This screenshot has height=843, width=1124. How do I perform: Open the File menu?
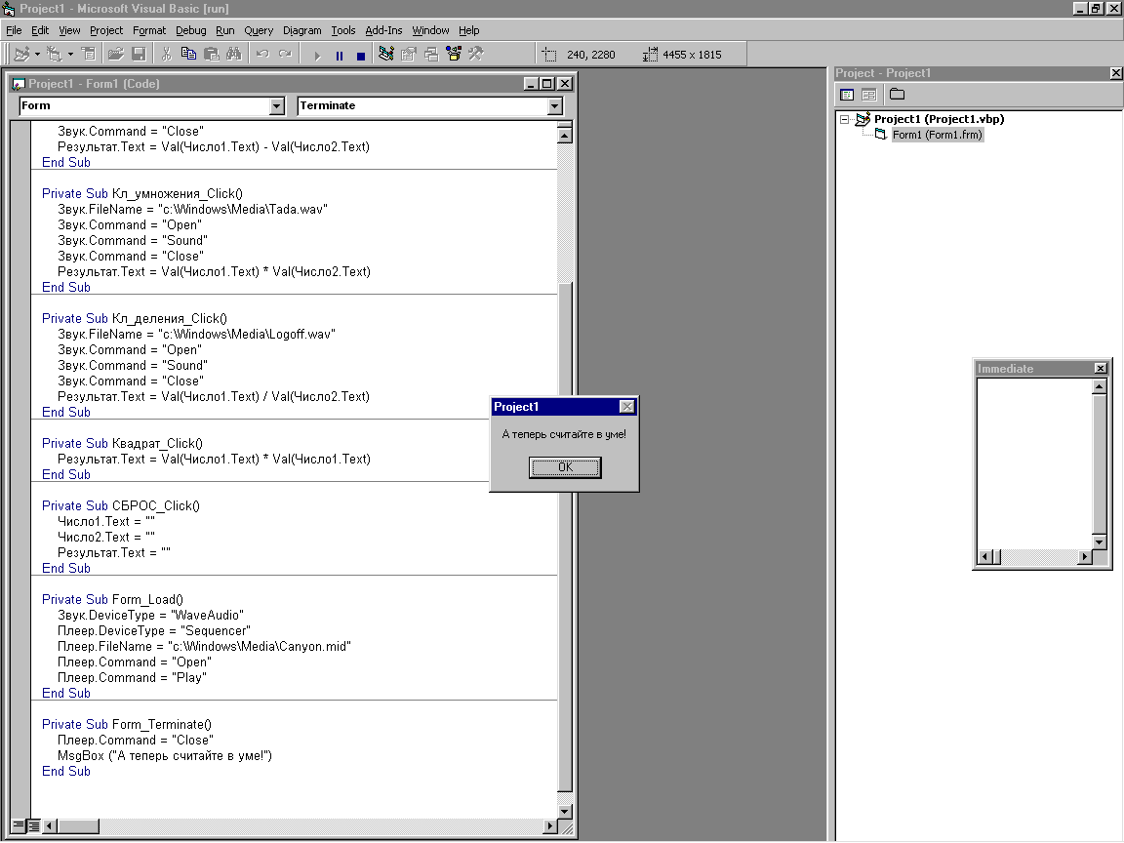(14, 30)
